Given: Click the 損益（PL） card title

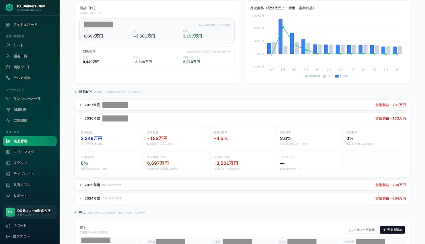Looking at the screenshot, I should coord(88,8).
